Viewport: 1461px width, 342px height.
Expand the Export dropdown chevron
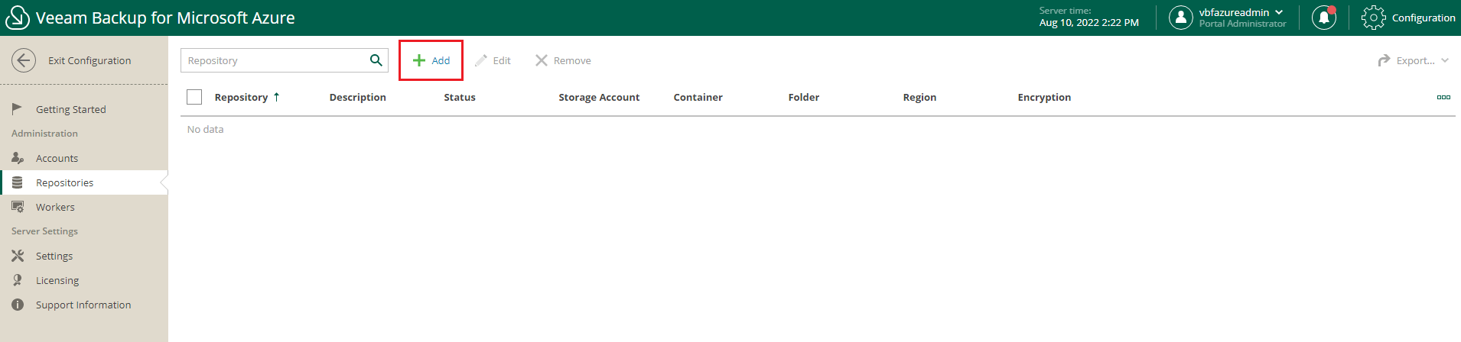(1445, 60)
